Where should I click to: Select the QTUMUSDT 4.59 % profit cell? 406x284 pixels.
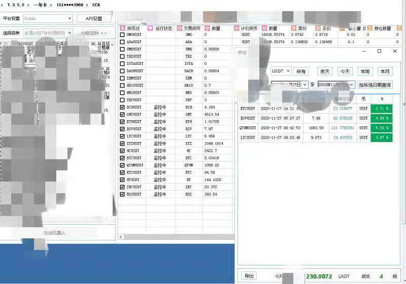tap(382, 128)
